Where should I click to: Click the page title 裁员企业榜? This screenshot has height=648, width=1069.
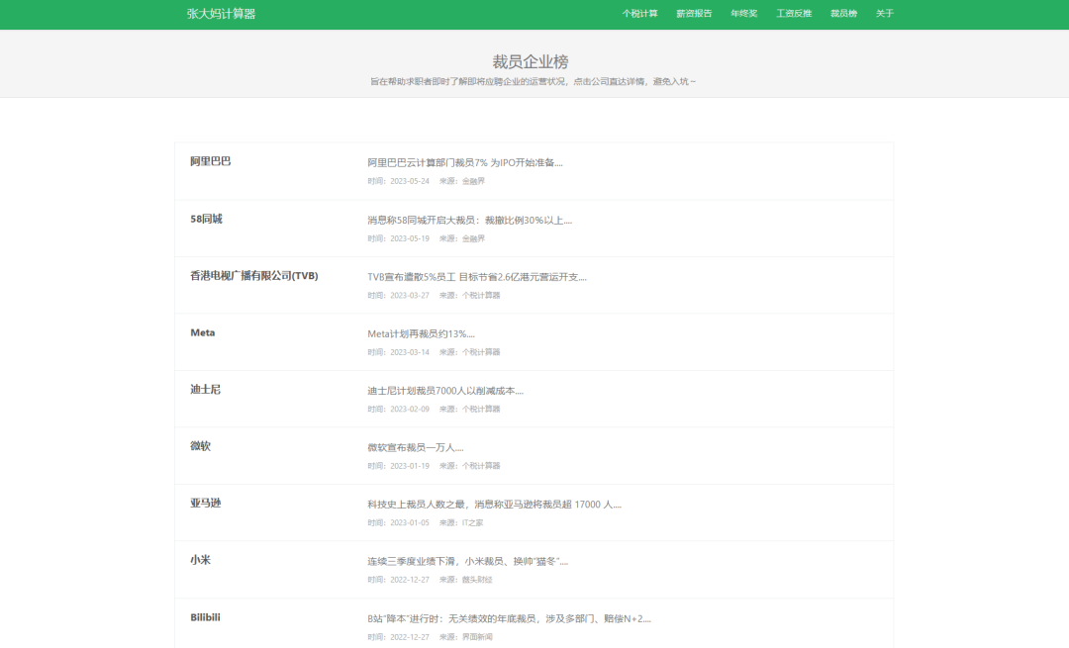531,62
